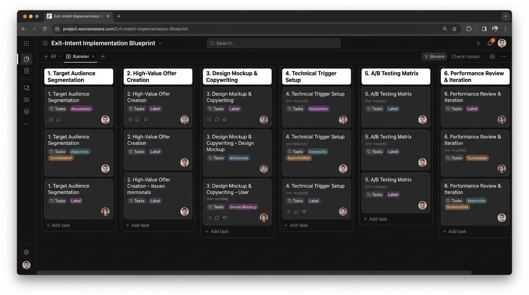
Task: Select the stacked layers icon in sidebar
Action: point(27,112)
